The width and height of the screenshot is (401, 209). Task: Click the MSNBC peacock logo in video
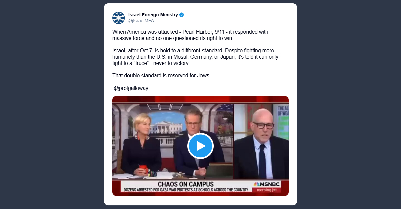coord(257,184)
